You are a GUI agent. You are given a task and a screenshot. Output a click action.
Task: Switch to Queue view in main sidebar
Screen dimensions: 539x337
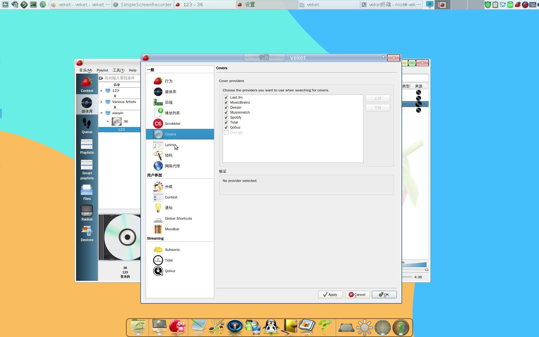[x=87, y=125]
